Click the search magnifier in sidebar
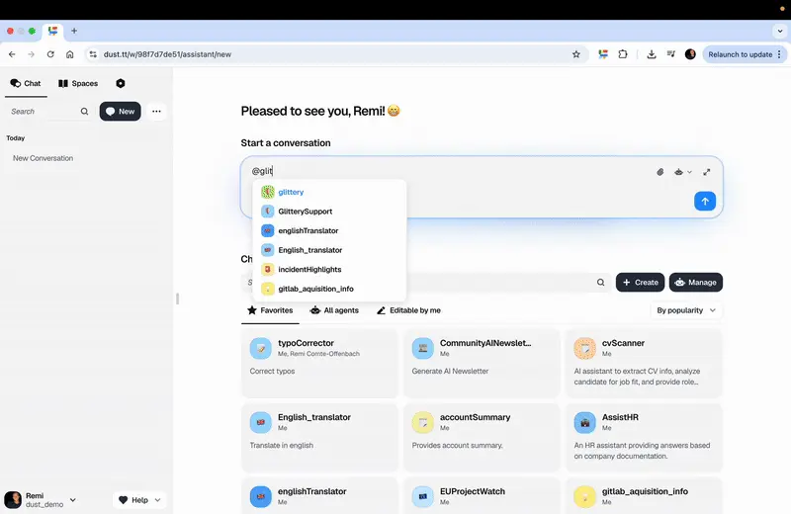The image size is (791, 514). (x=84, y=112)
